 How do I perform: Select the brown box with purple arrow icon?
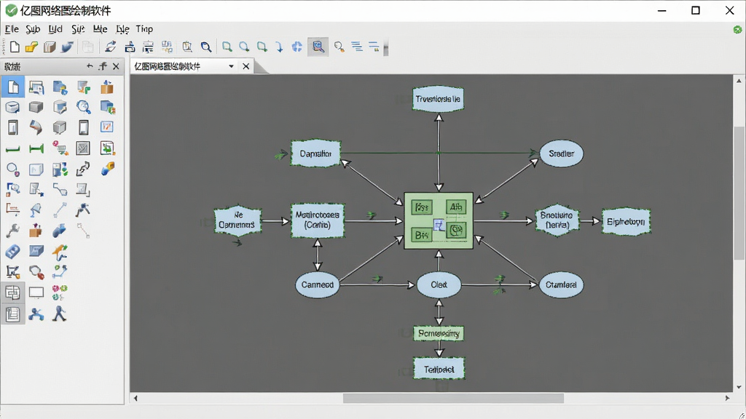[x=36, y=231]
